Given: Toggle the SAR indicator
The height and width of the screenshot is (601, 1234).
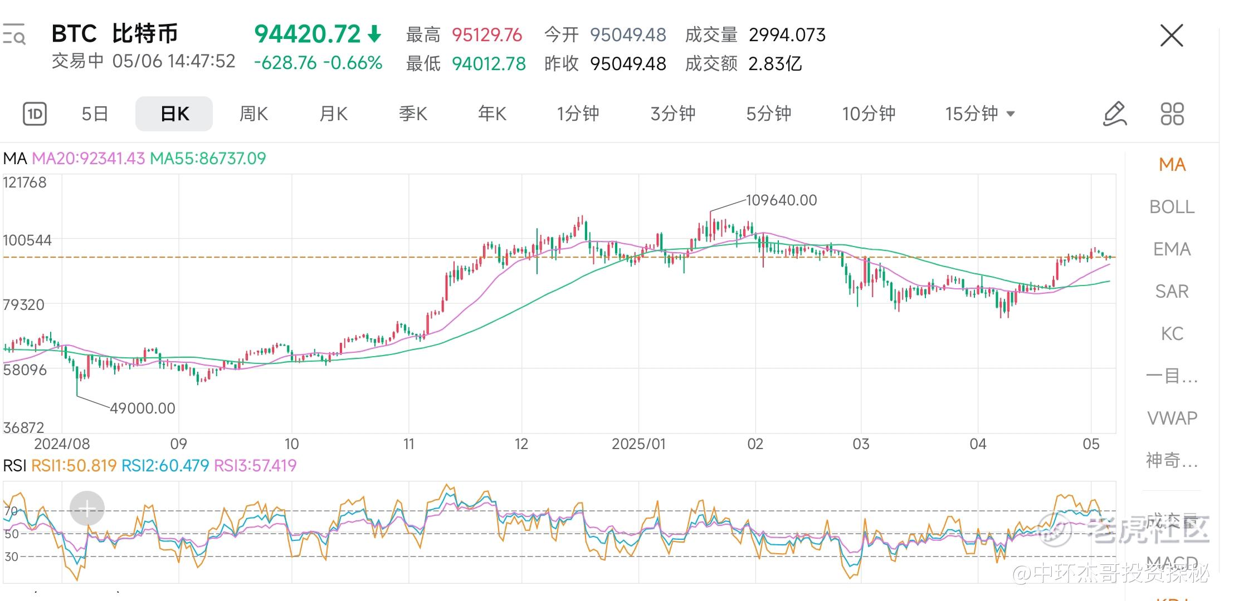Looking at the screenshot, I should 1172,292.
